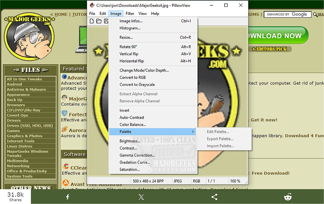Image resolution: width=324 pixels, height=204 pixels.
Task: Open Internet Tools category
Action: [21, 141]
